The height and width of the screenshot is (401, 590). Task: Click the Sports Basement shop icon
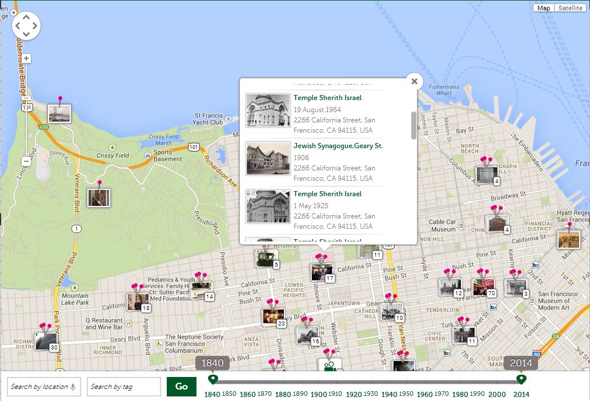[x=148, y=155]
